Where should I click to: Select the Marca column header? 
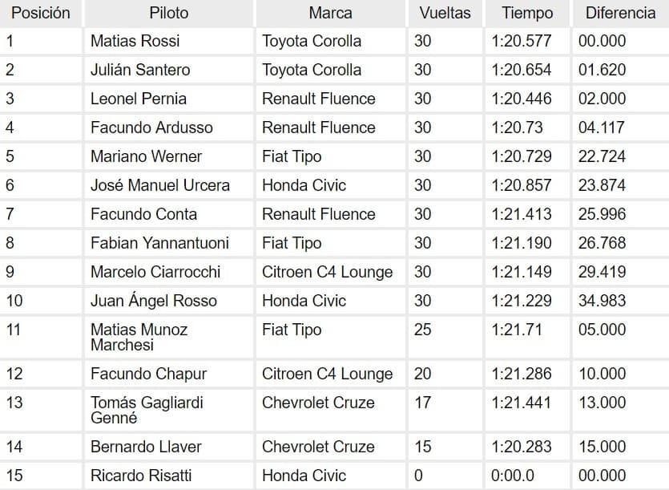[x=331, y=14]
